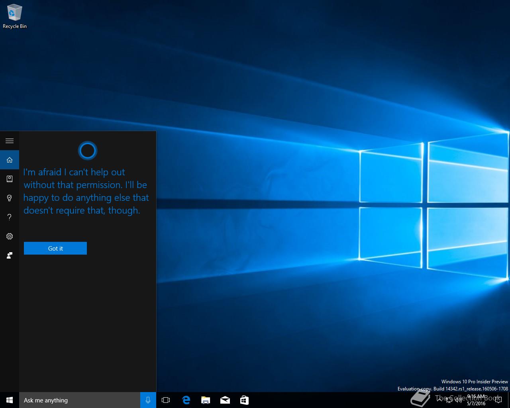Viewport: 510px width, 408px height.
Task: Expand the Cortana hamburger menu
Action: (x=10, y=141)
